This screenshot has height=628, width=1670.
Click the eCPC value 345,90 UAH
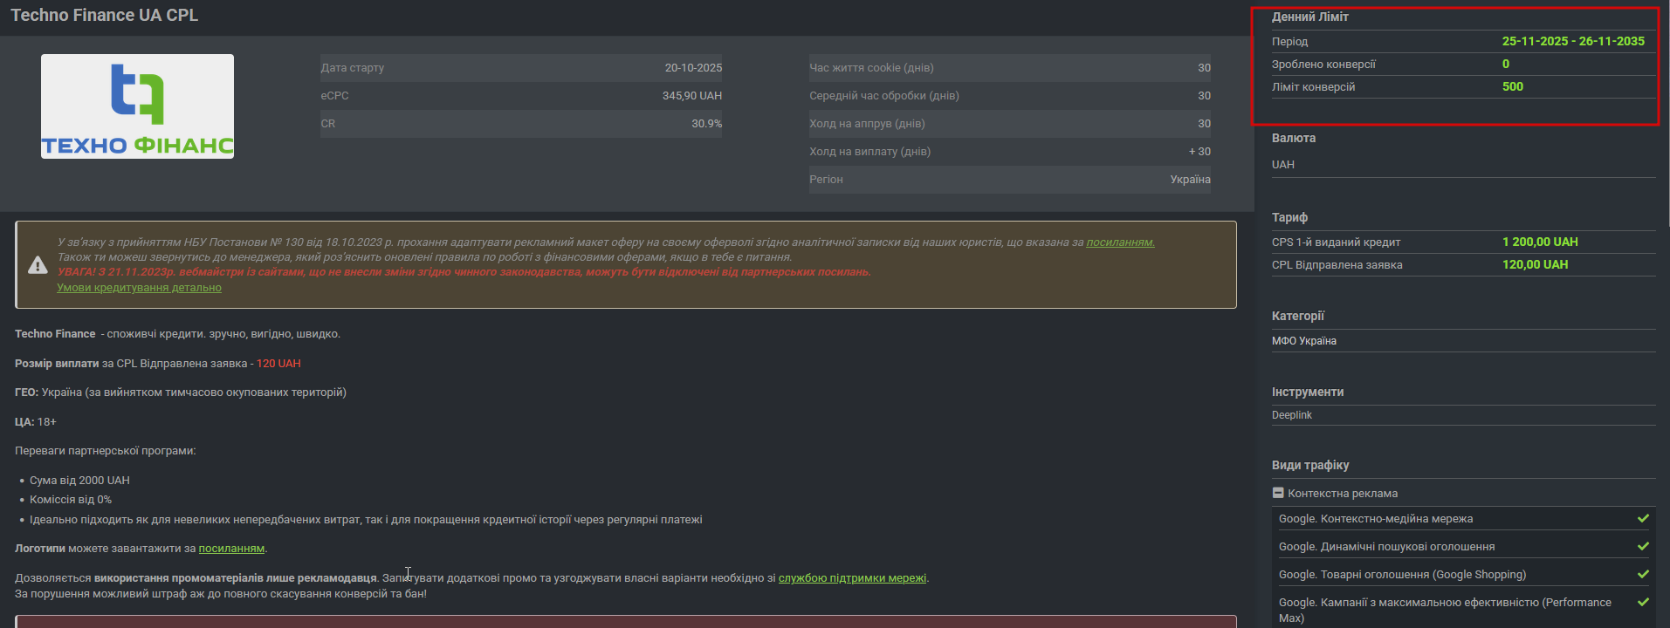[692, 96]
